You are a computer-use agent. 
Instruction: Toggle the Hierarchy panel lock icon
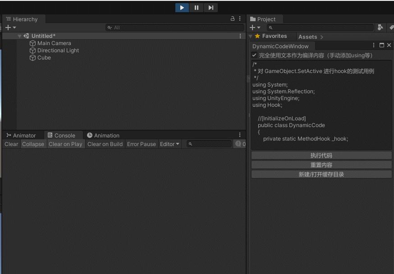tap(233, 19)
